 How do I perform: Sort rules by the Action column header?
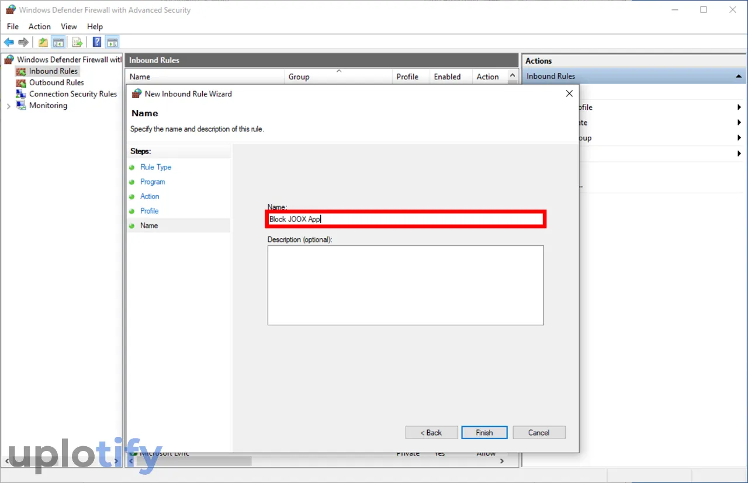coord(490,77)
